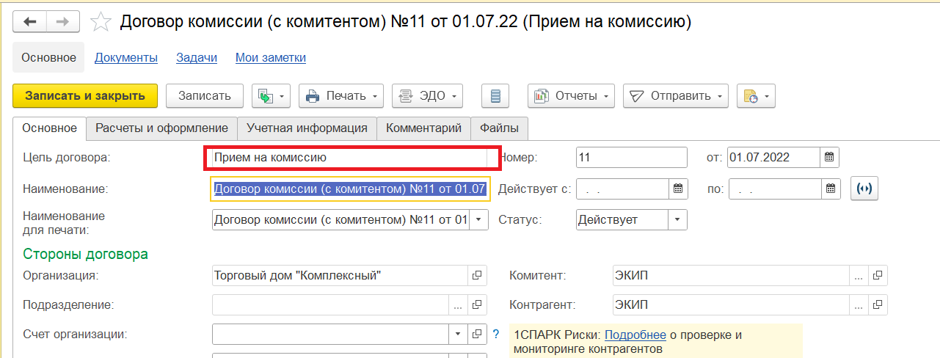Click the Номер input field
The height and width of the screenshot is (358, 940).
tap(632, 157)
